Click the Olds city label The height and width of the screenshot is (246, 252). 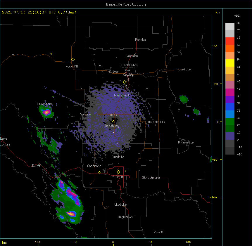click(113, 115)
